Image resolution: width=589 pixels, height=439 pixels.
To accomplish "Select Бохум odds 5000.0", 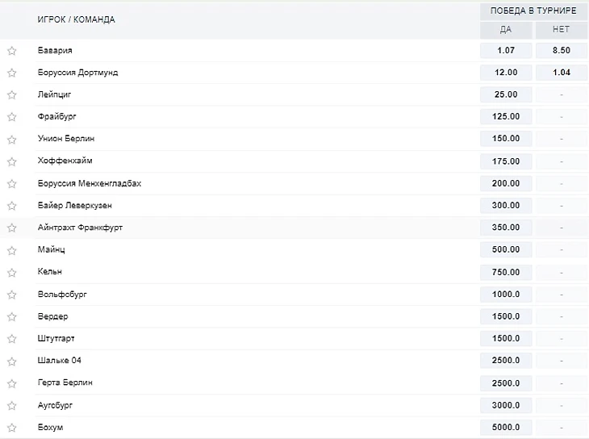I will click(506, 428).
